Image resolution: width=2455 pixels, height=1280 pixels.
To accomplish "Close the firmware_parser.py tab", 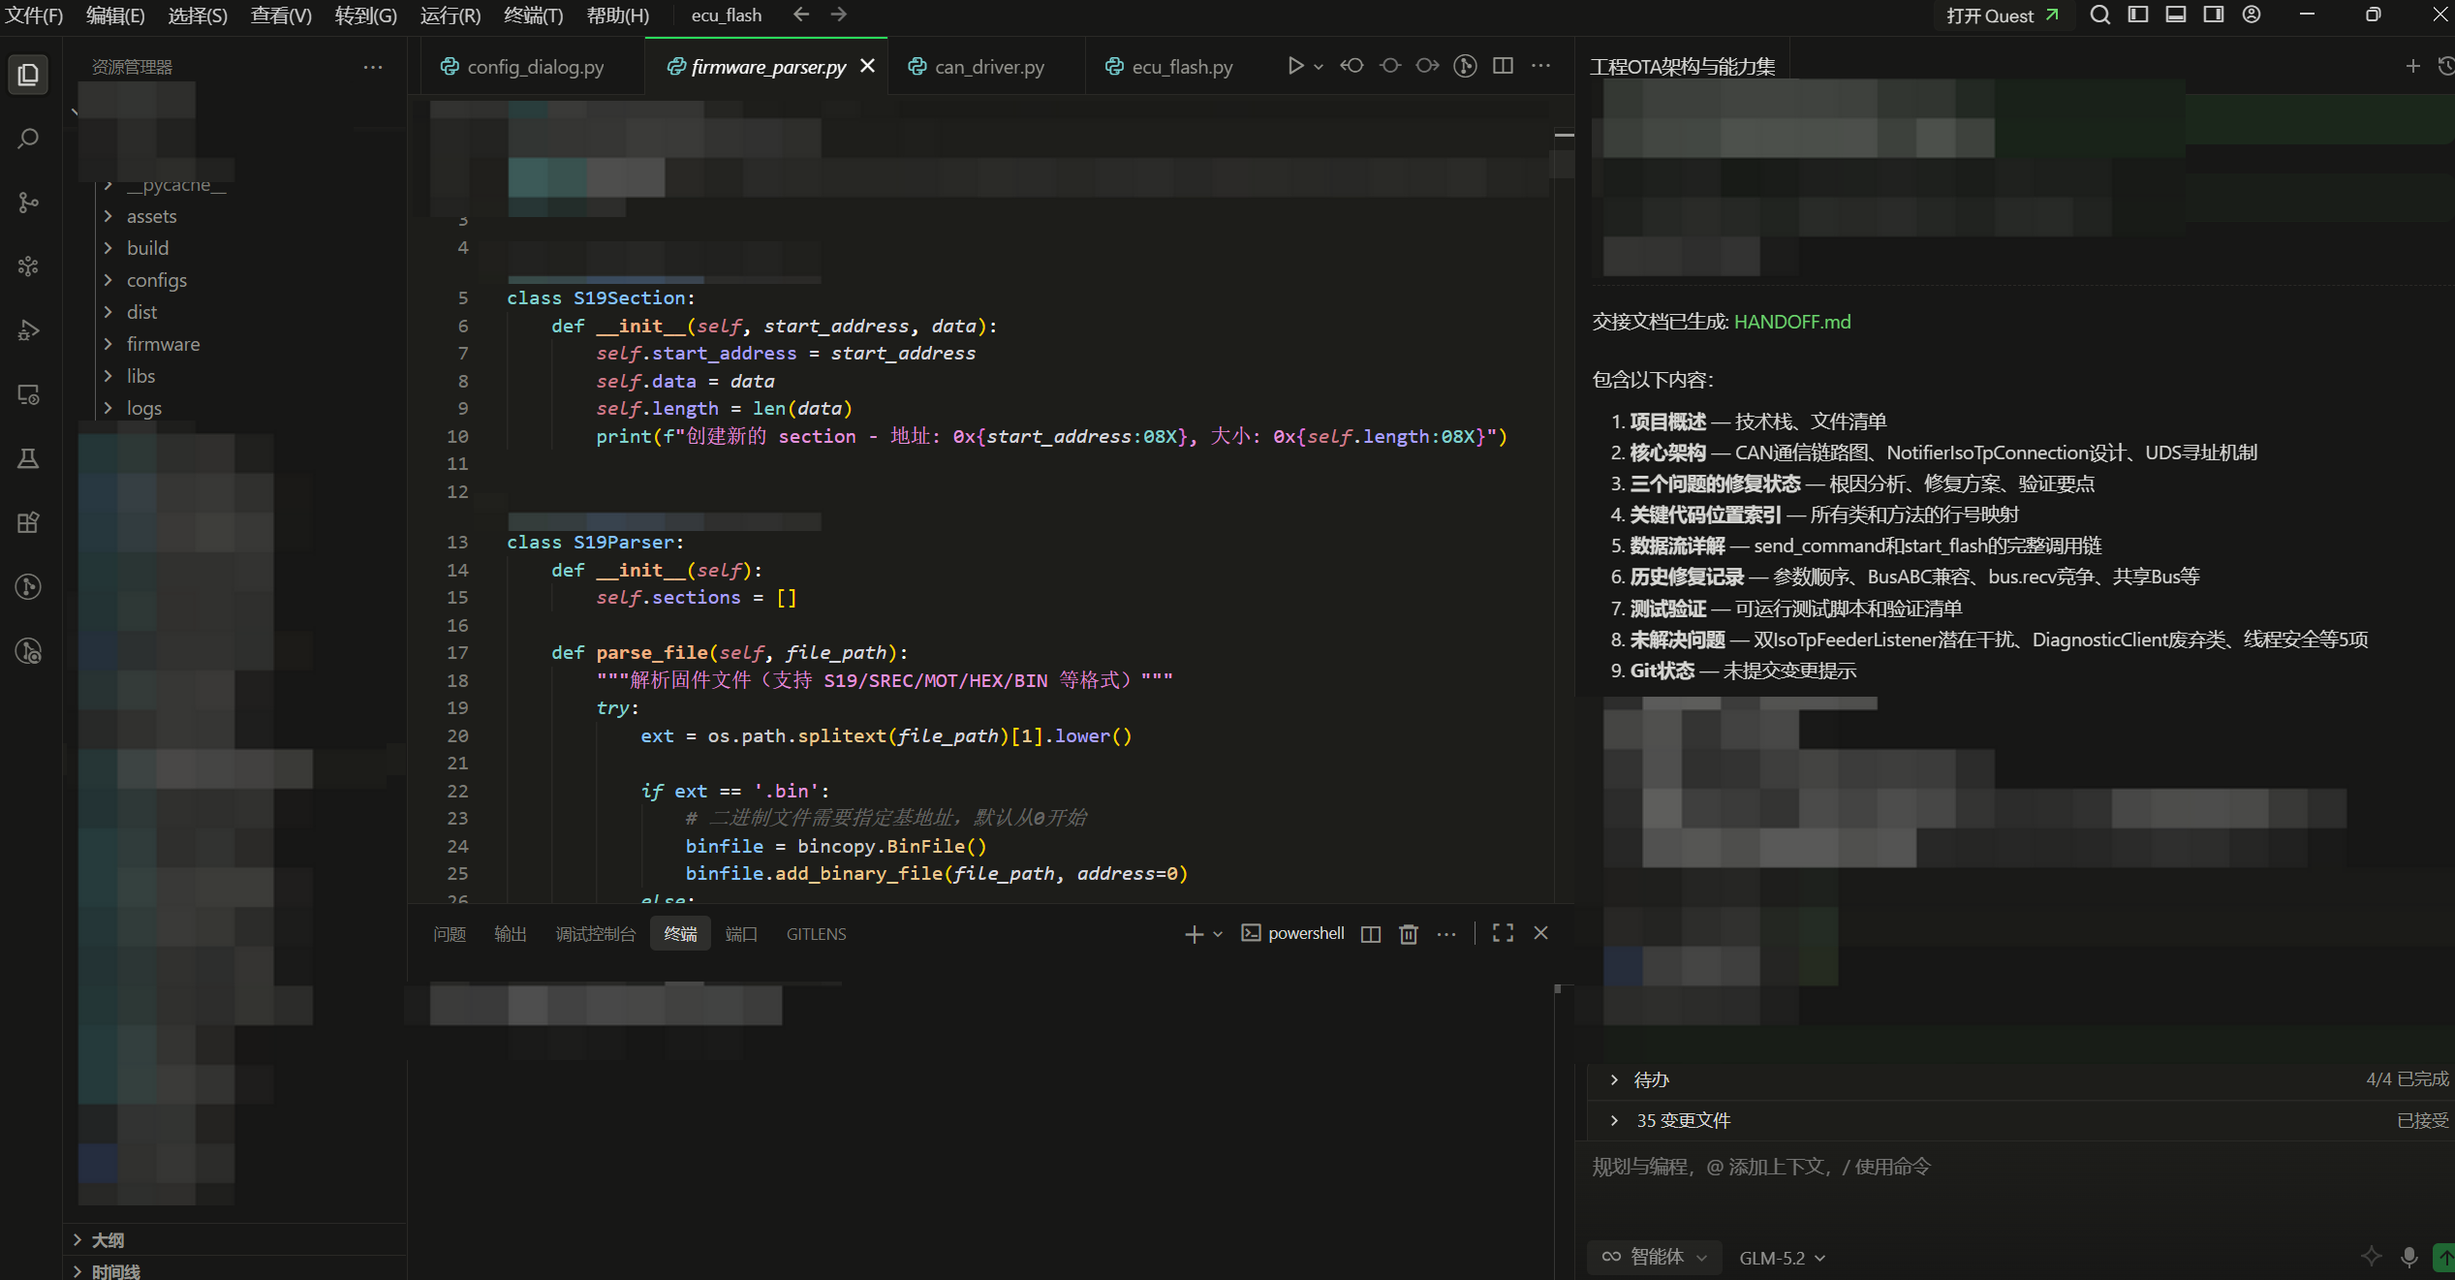I will [x=868, y=66].
